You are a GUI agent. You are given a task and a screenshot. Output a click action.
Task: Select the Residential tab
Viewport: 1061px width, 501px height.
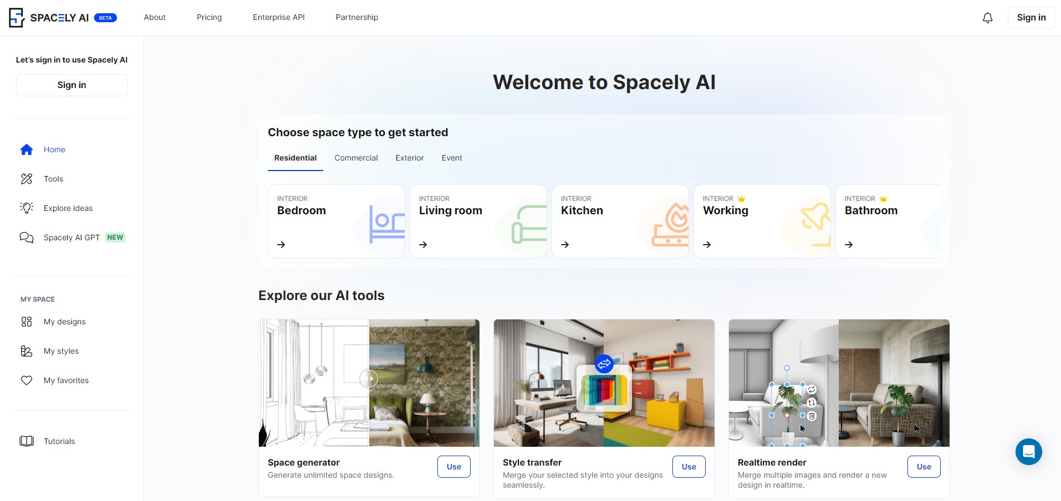295,158
